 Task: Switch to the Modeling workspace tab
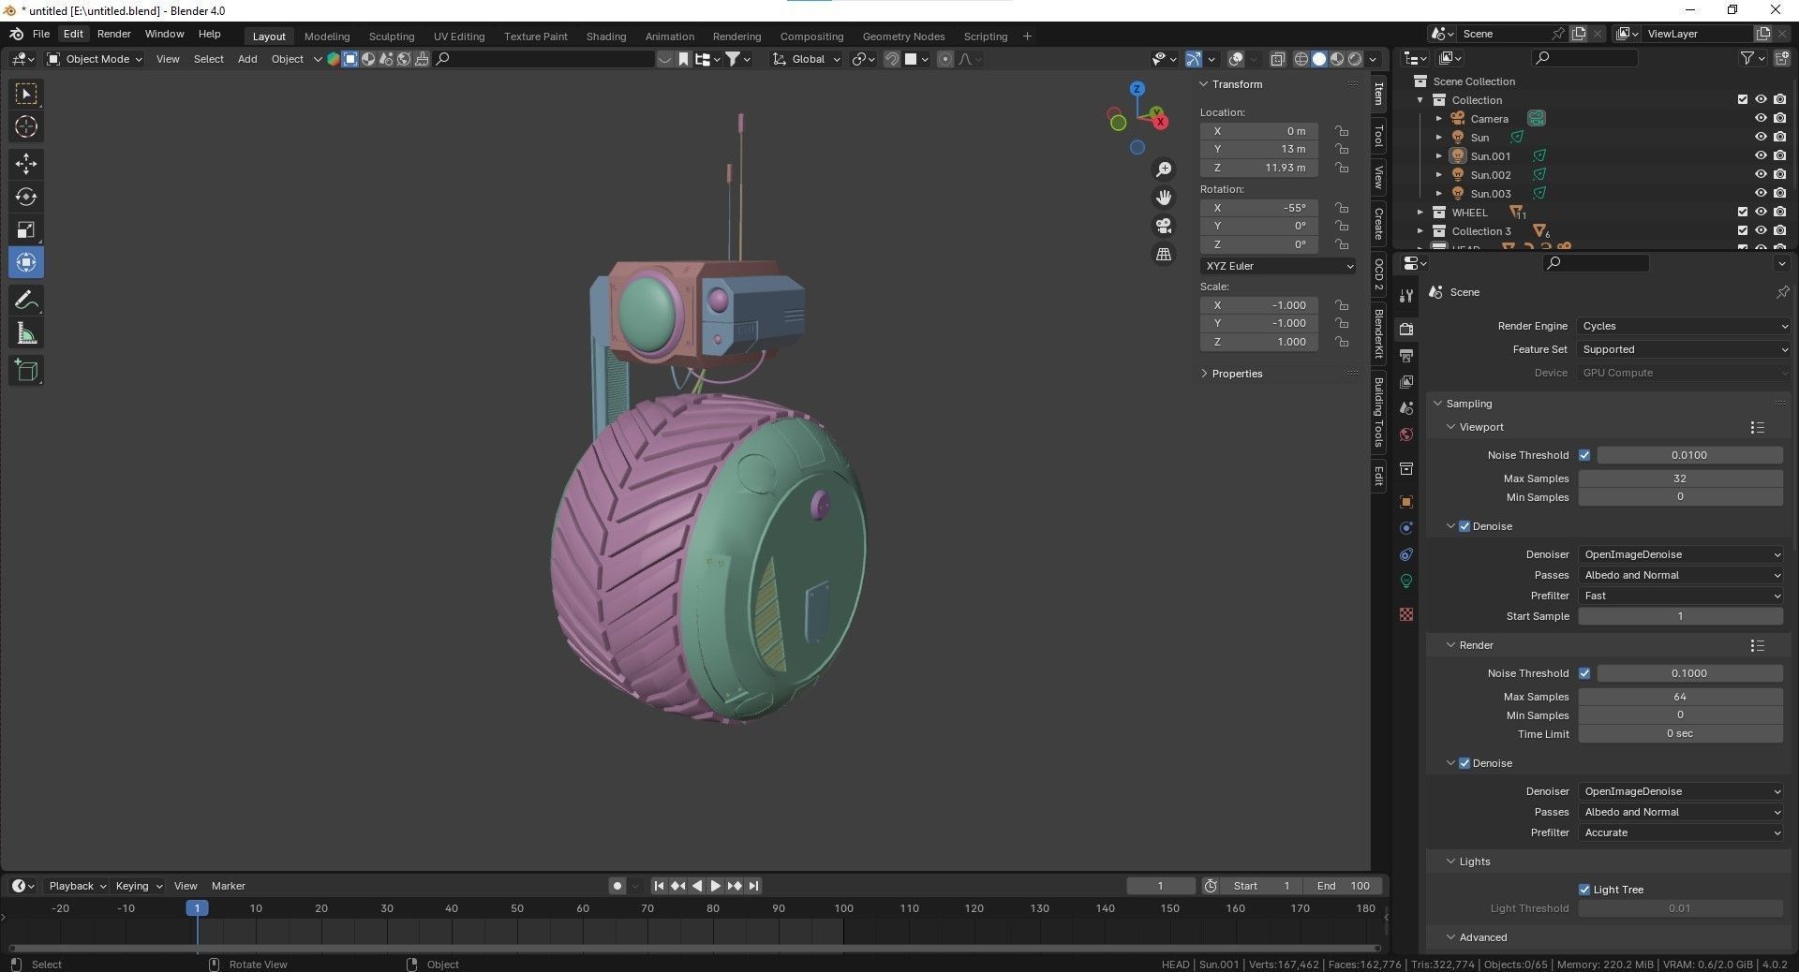pyautogui.click(x=327, y=37)
